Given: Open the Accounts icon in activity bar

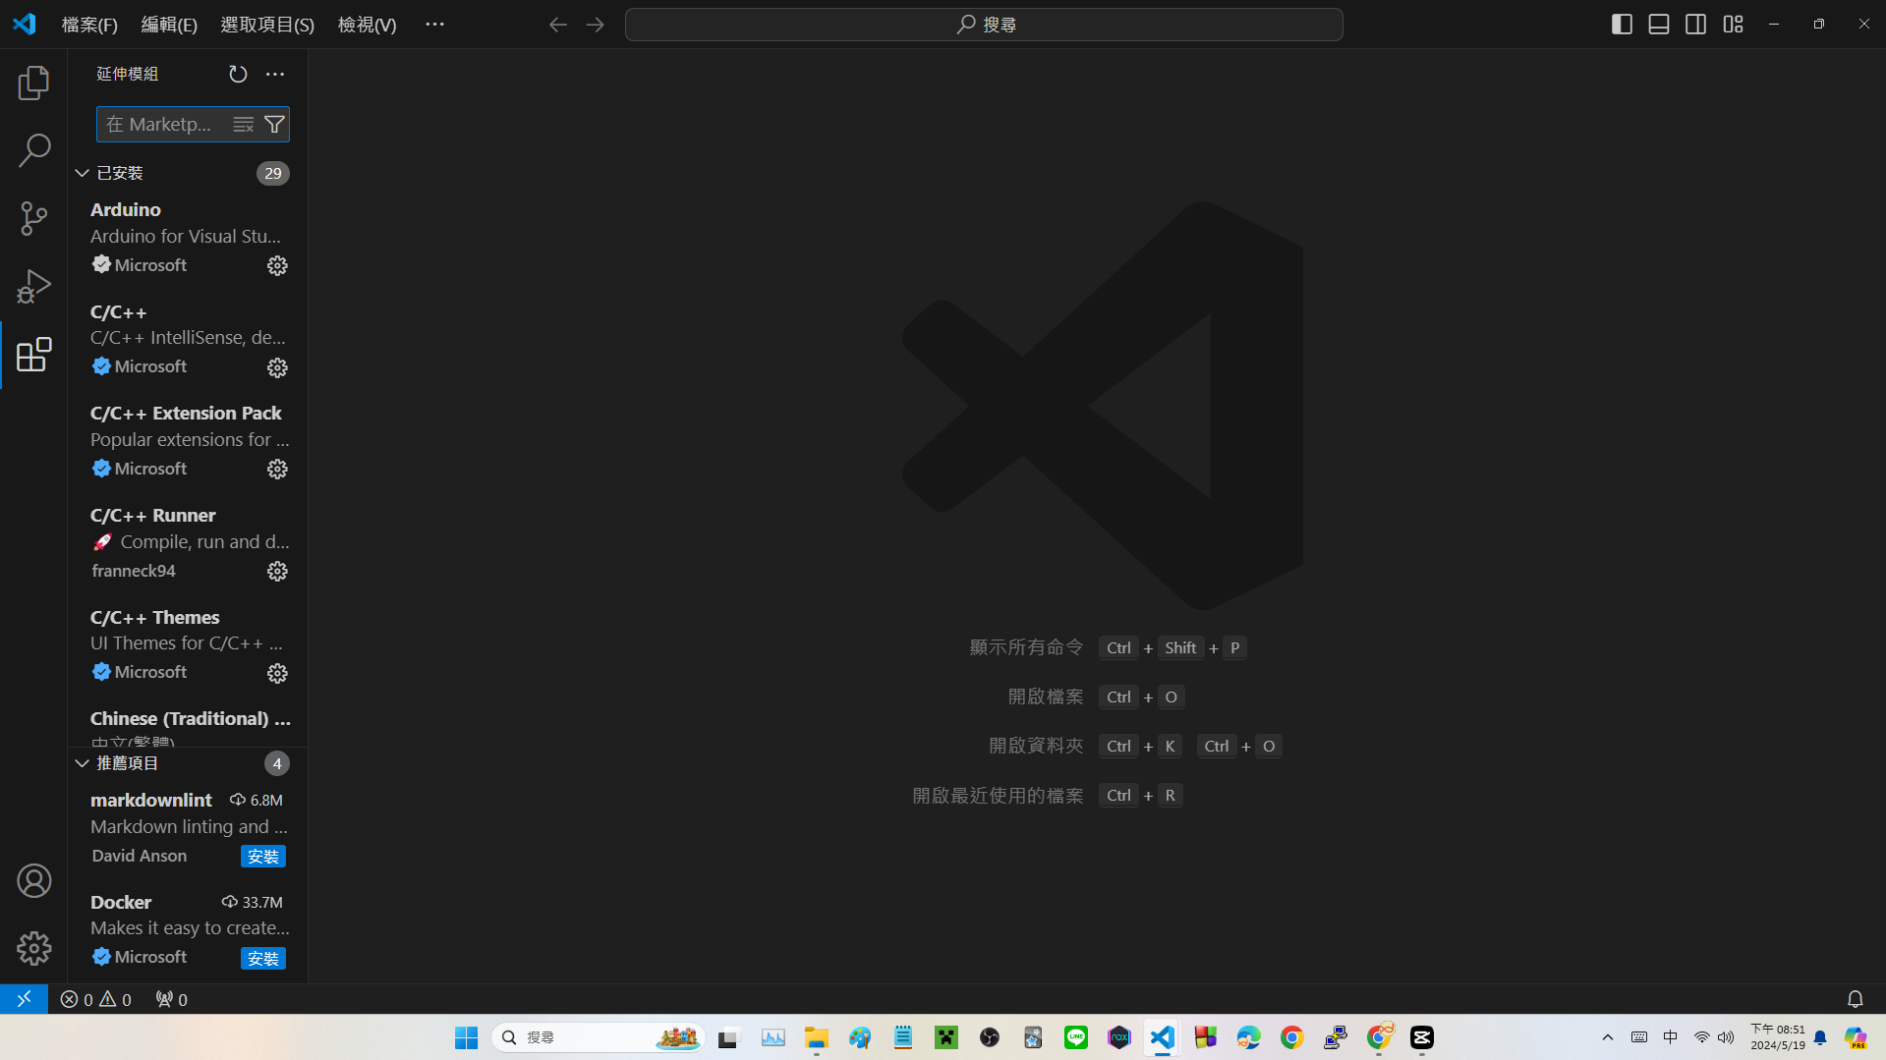Looking at the screenshot, I should point(33,881).
